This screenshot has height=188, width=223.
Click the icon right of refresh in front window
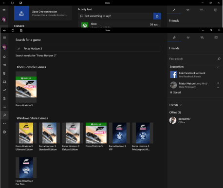pyautogui.click(x=21, y=30)
